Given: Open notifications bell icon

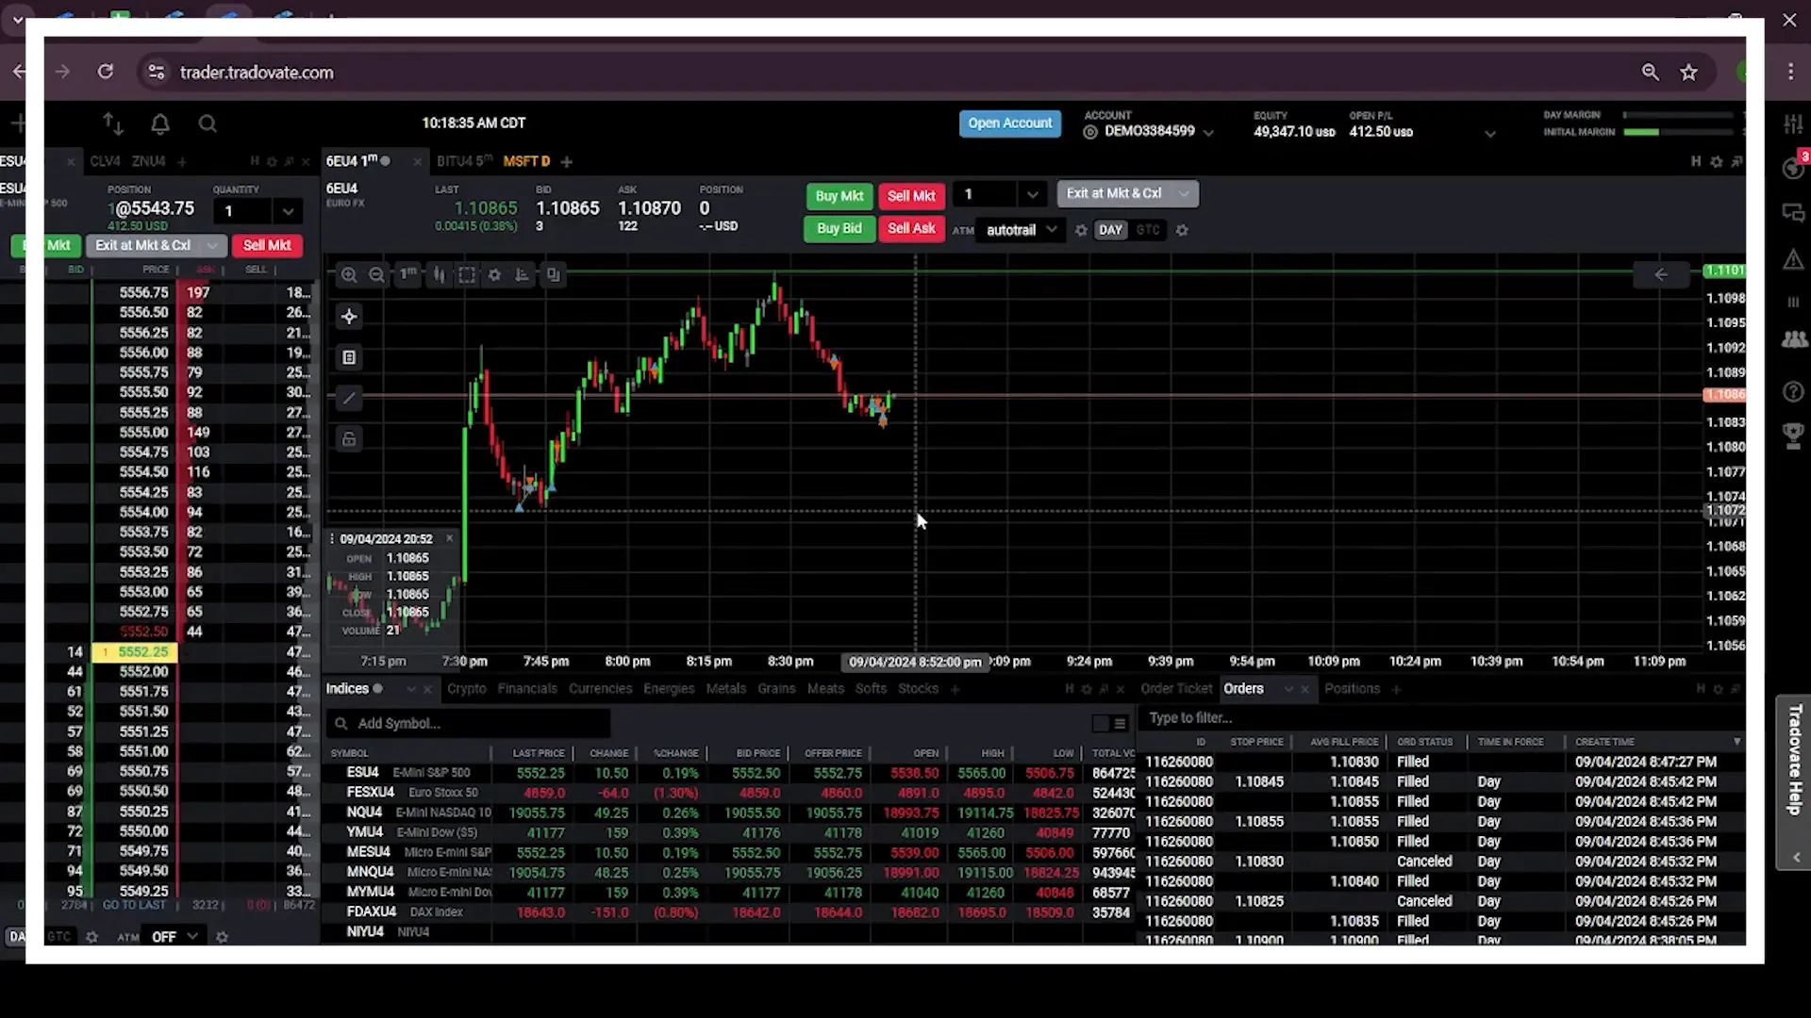Looking at the screenshot, I should tap(160, 123).
